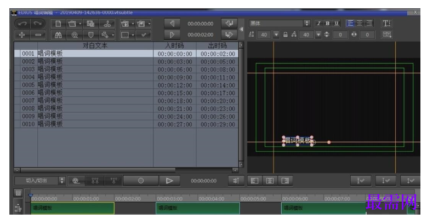Click the set in-point marker icon
427x219 pixels.
tap(172, 24)
